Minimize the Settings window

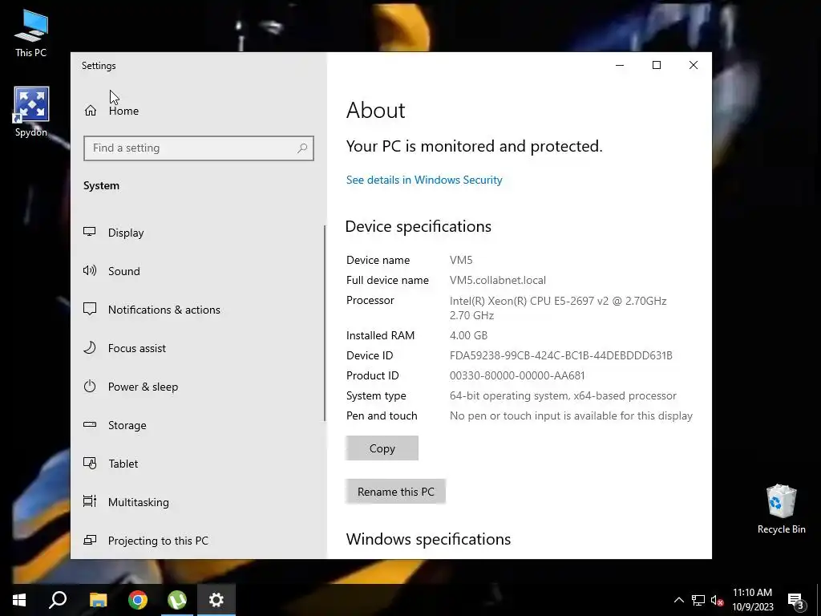(620, 65)
